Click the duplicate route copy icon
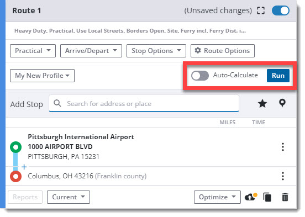The image size is (305, 217). click(x=267, y=197)
